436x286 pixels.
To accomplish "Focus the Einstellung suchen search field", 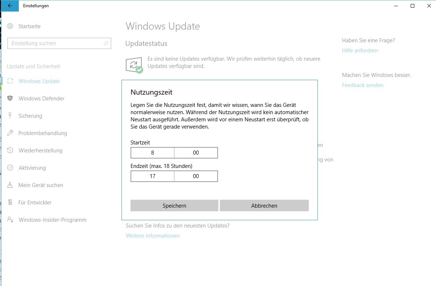I will click(59, 43).
